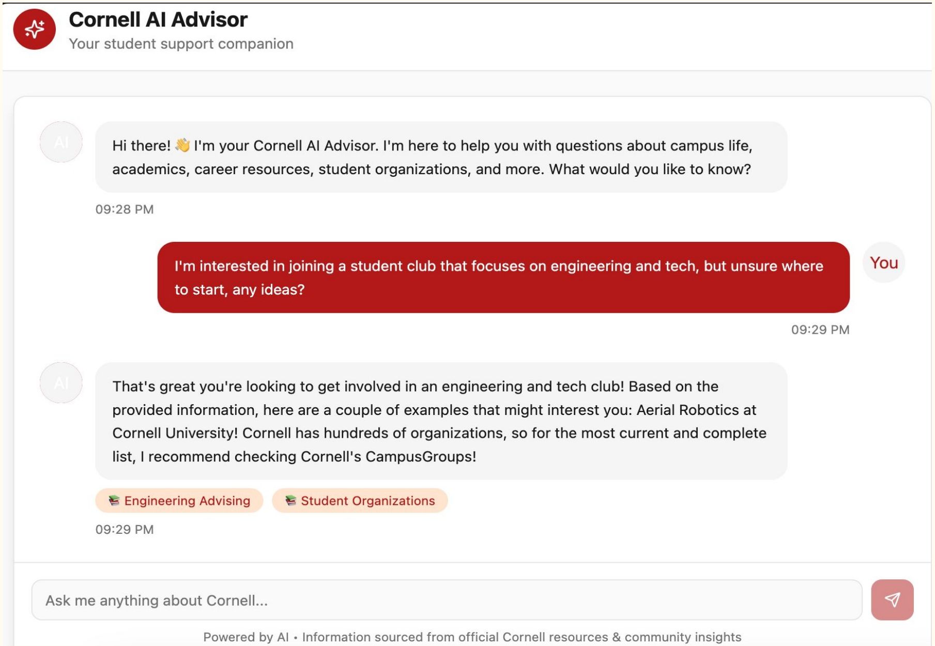Click the user message 09:29 PM timestamp

820,330
